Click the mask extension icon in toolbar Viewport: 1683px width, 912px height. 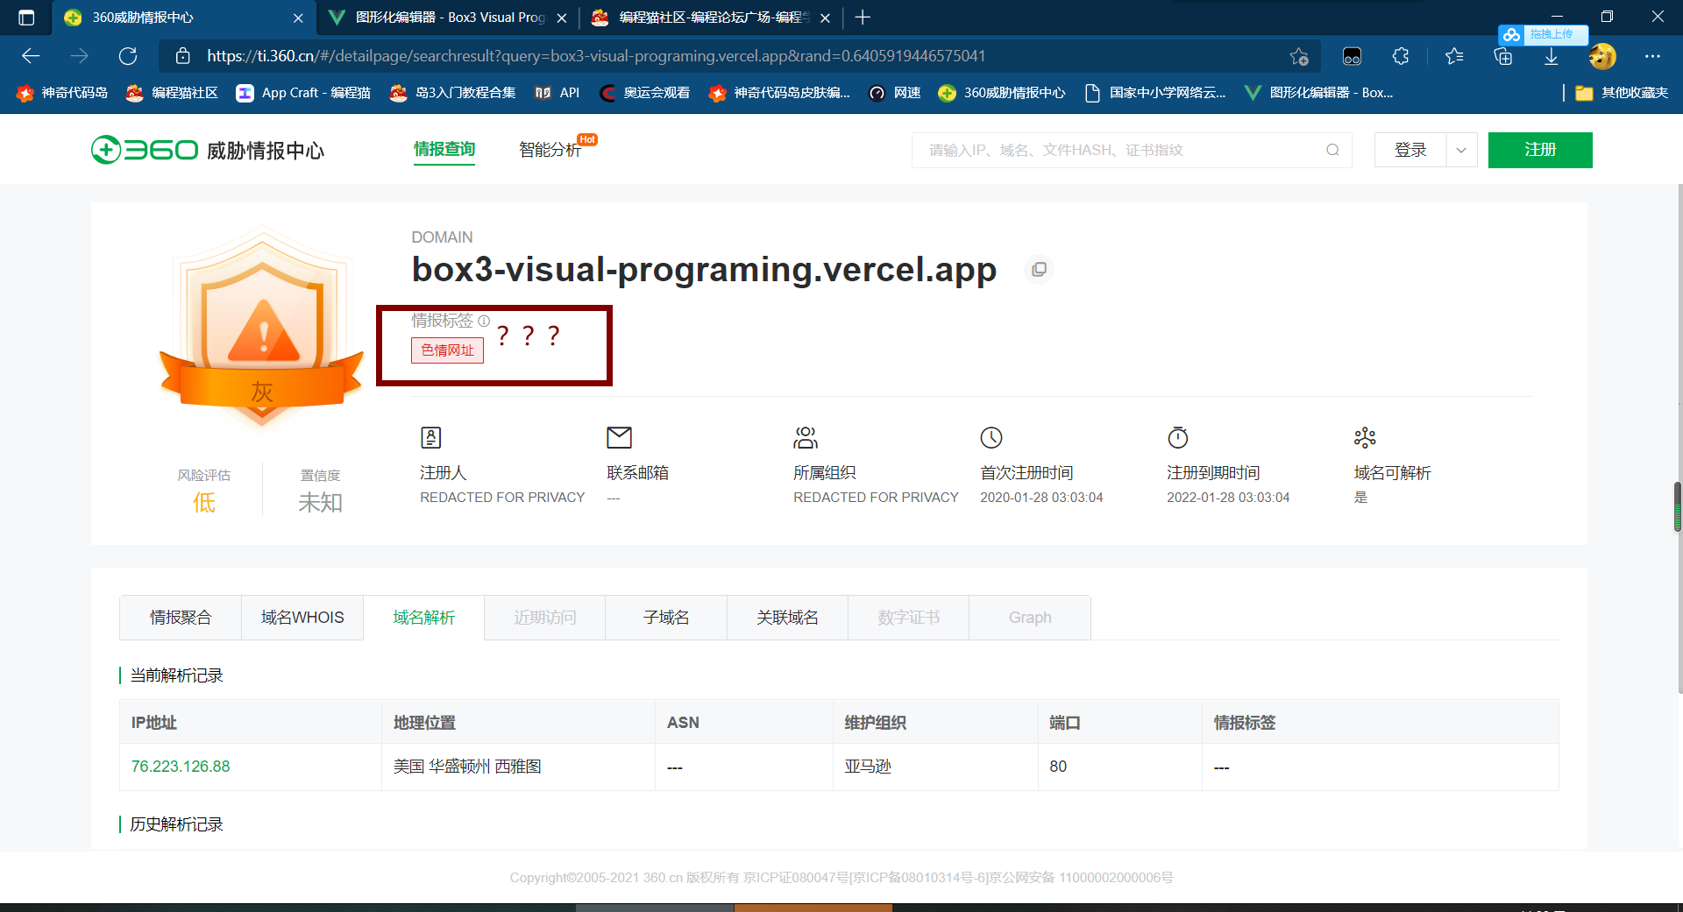click(x=1352, y=56)
